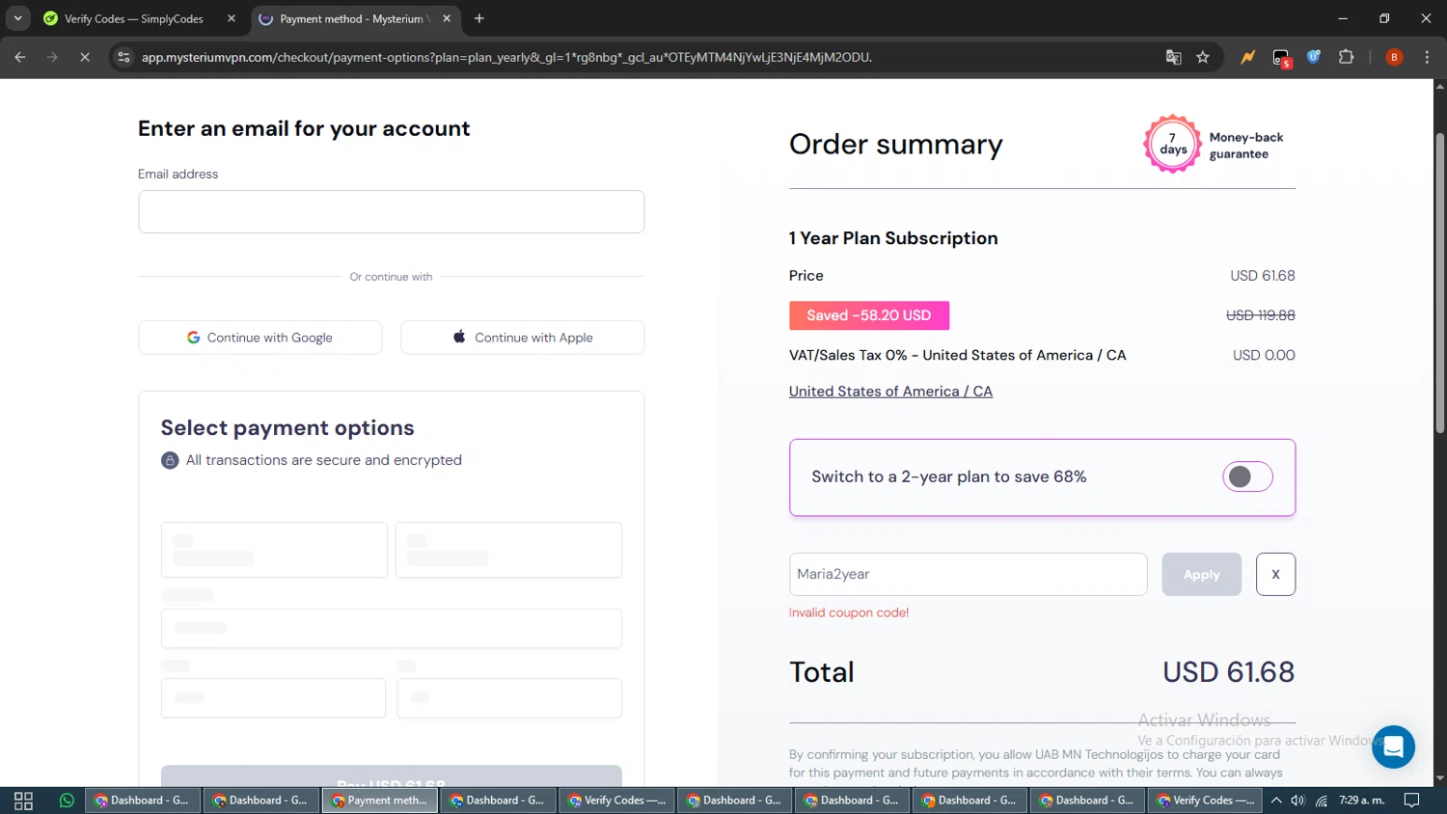Continue with Apple
Screen dimensions: 1447x814
522,338
